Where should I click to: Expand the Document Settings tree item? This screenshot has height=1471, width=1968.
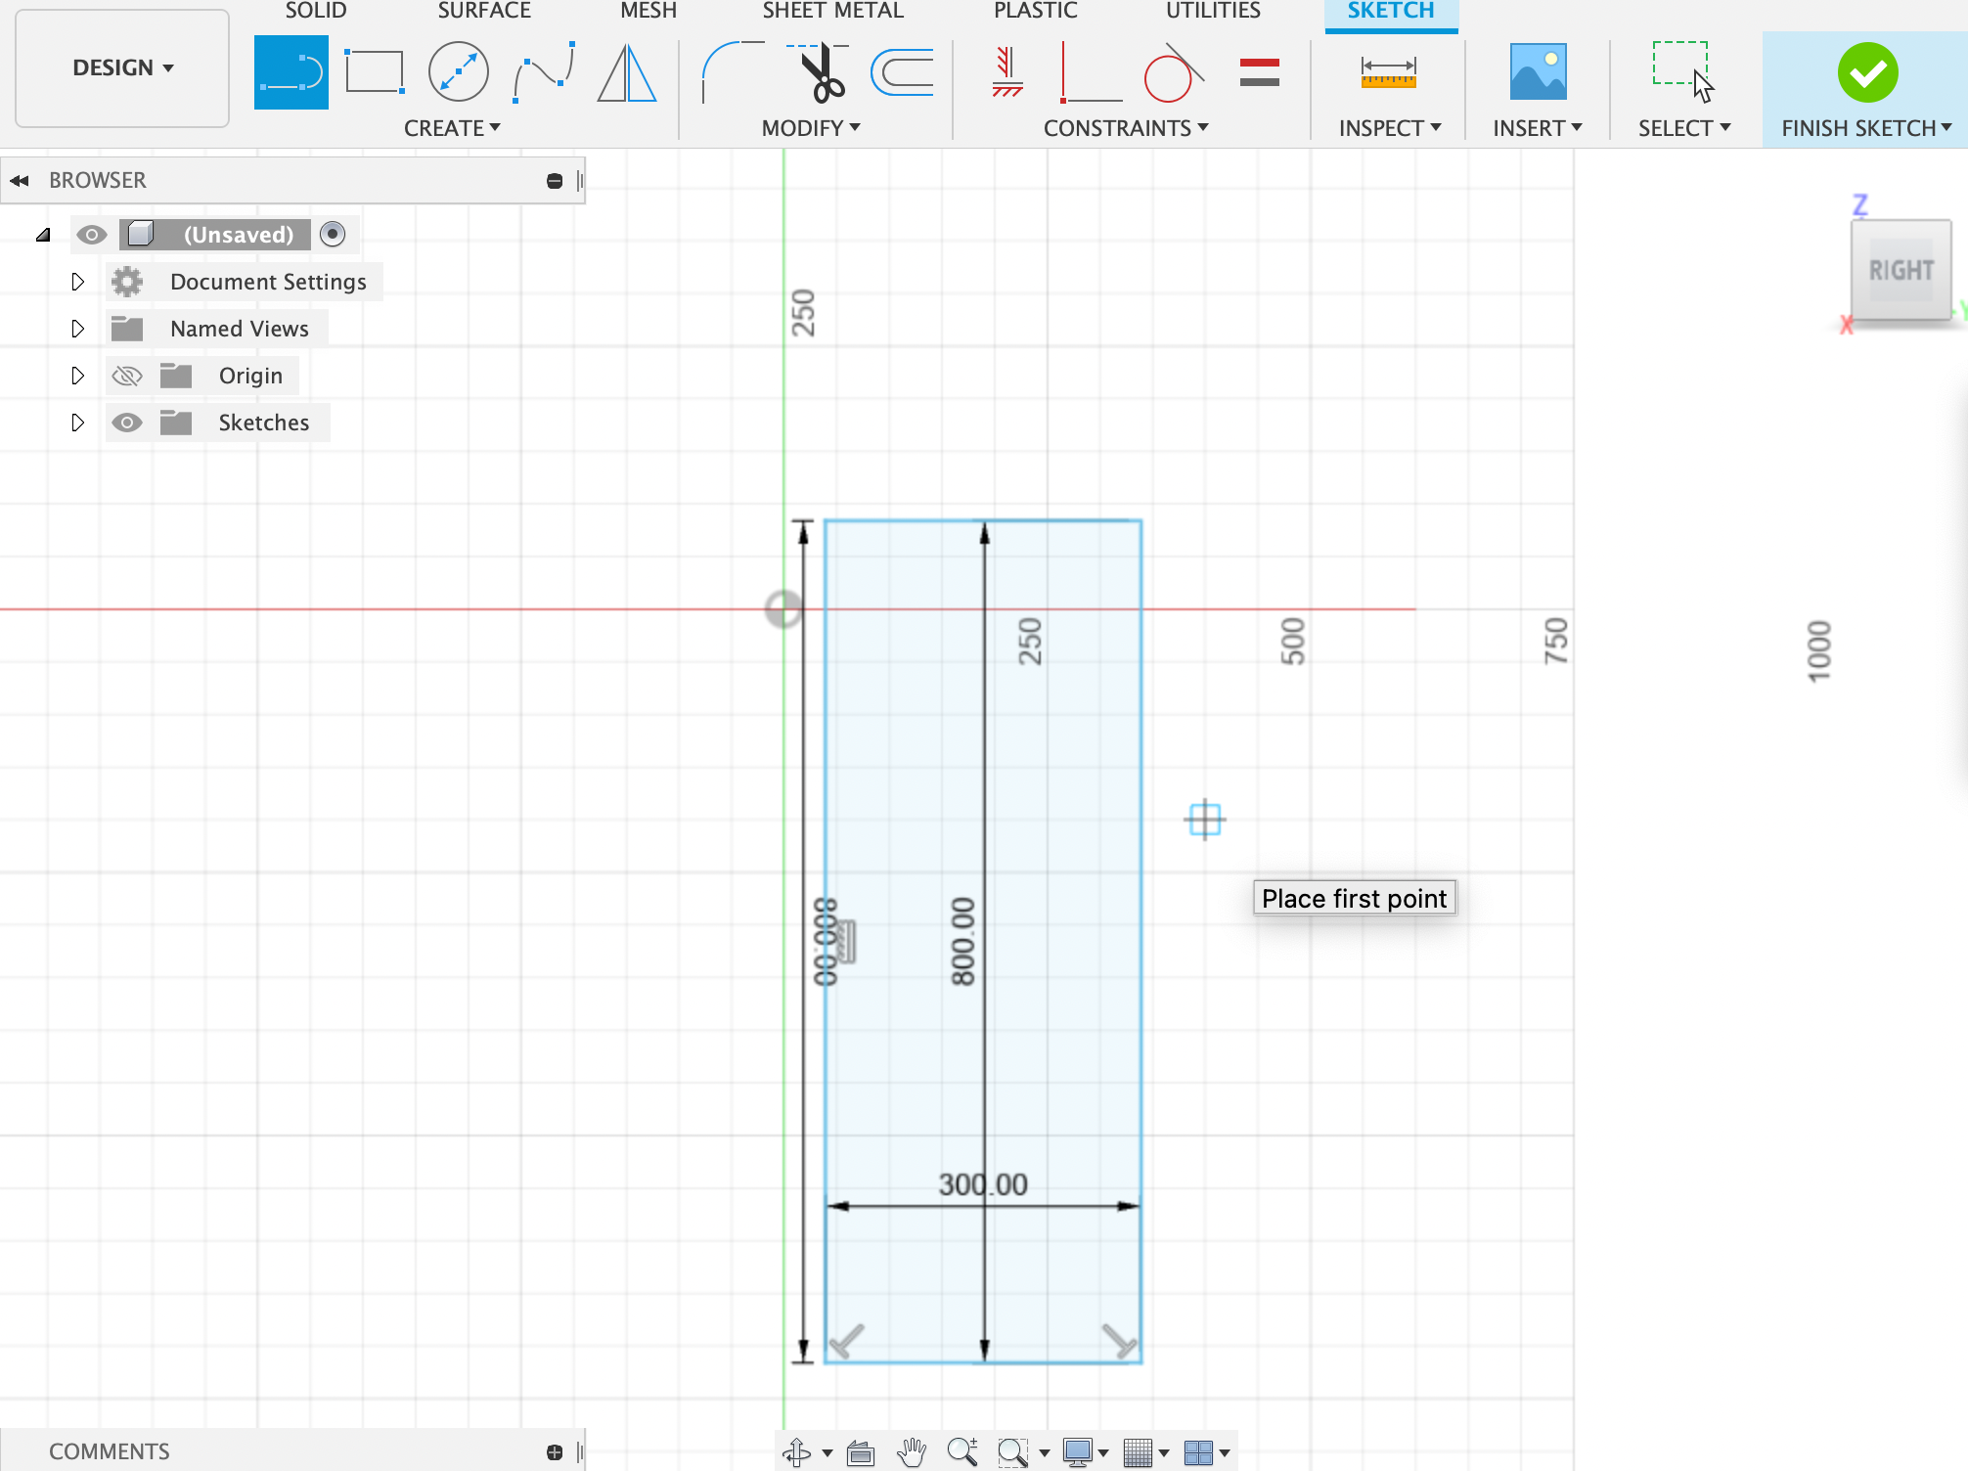tap(78, 282)
